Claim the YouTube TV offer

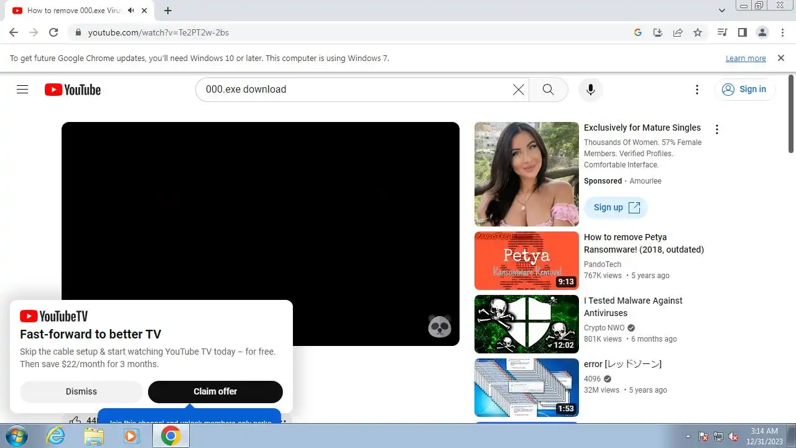(215, 391)
